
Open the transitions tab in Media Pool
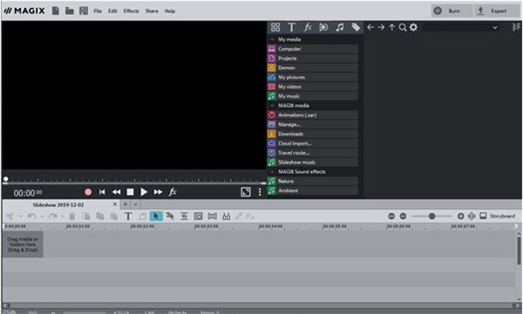click(x=323, y=27)
